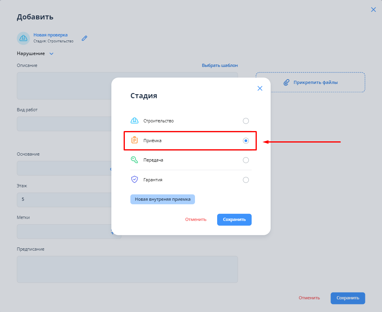
Task: Select the Передача radio button
Action: [x=246, y=160]
